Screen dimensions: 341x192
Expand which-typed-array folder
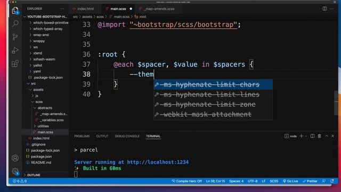tap(46, 29)
